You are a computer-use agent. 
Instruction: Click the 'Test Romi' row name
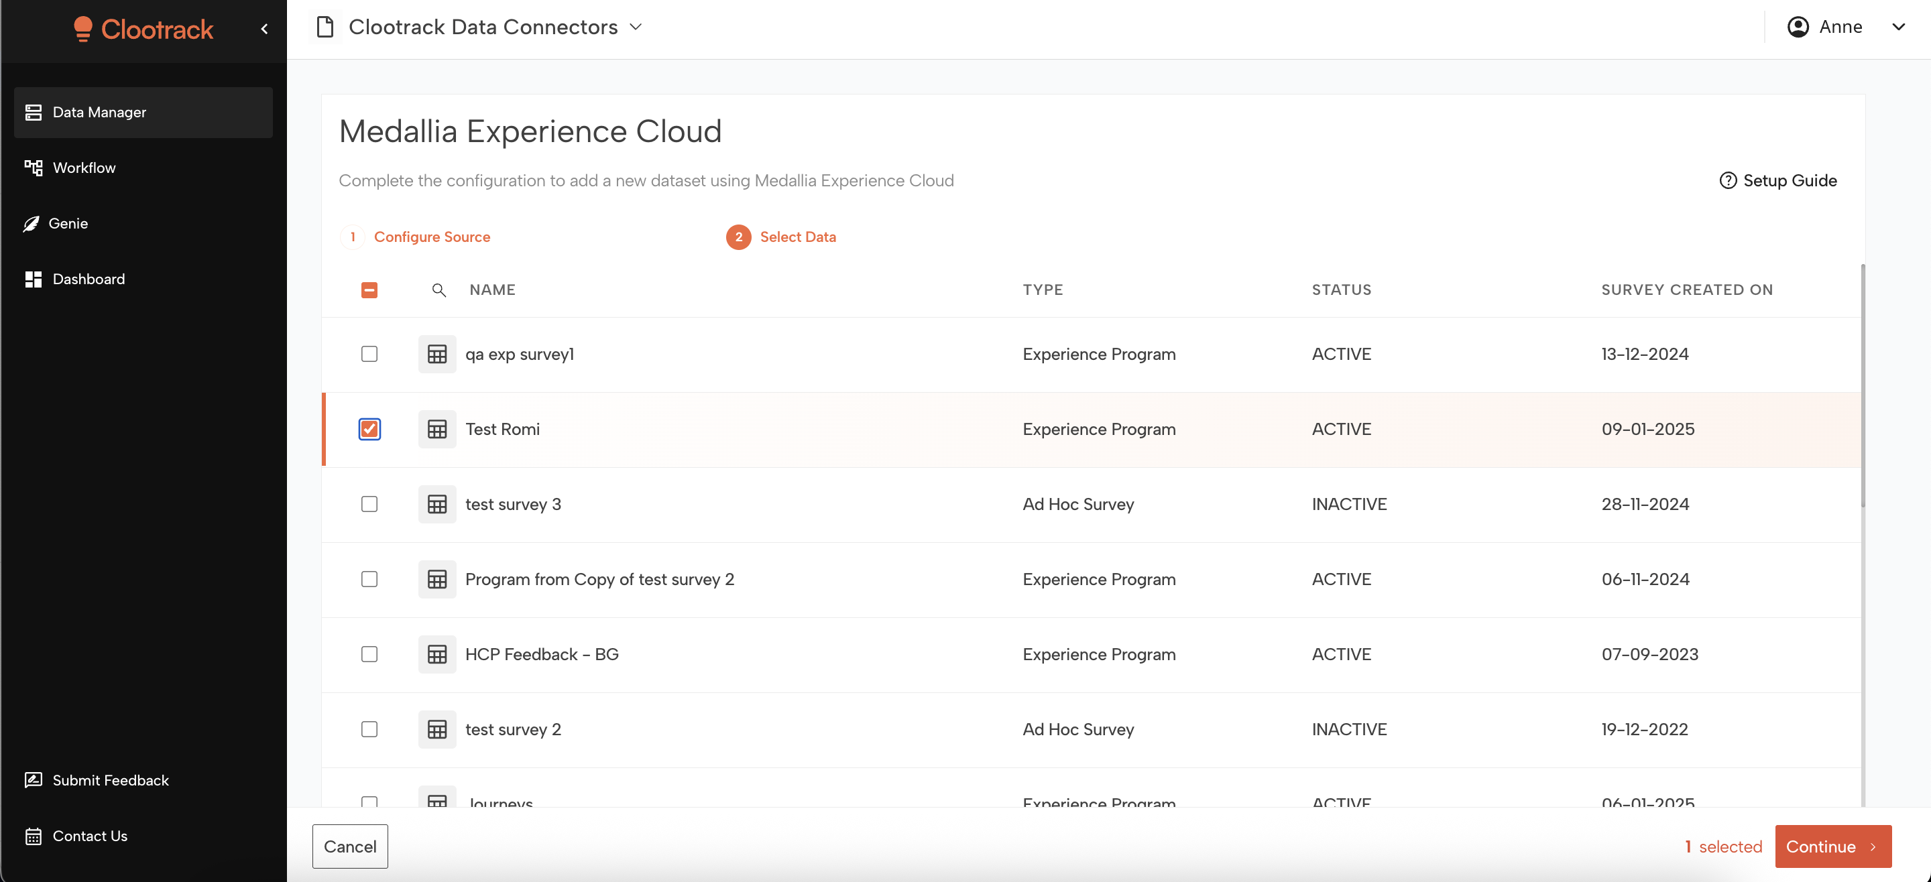(x=502, y=430)
